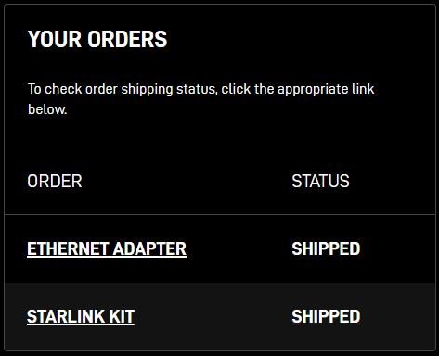Click the word 'ORDERS' in the heading
This screenshot has height=356, width=439.
pyautogui.click(x=127, y=39)
